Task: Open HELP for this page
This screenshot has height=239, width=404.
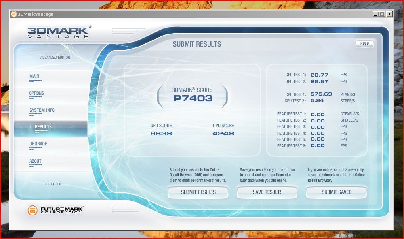Action: click(364, 44)
